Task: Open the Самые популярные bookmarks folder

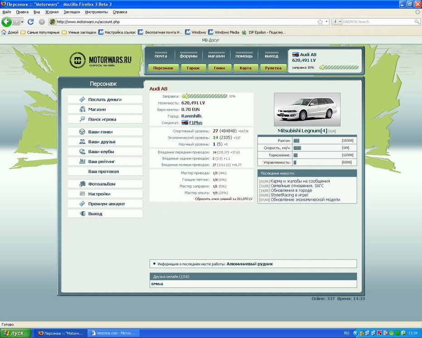Action: [40, 32]
